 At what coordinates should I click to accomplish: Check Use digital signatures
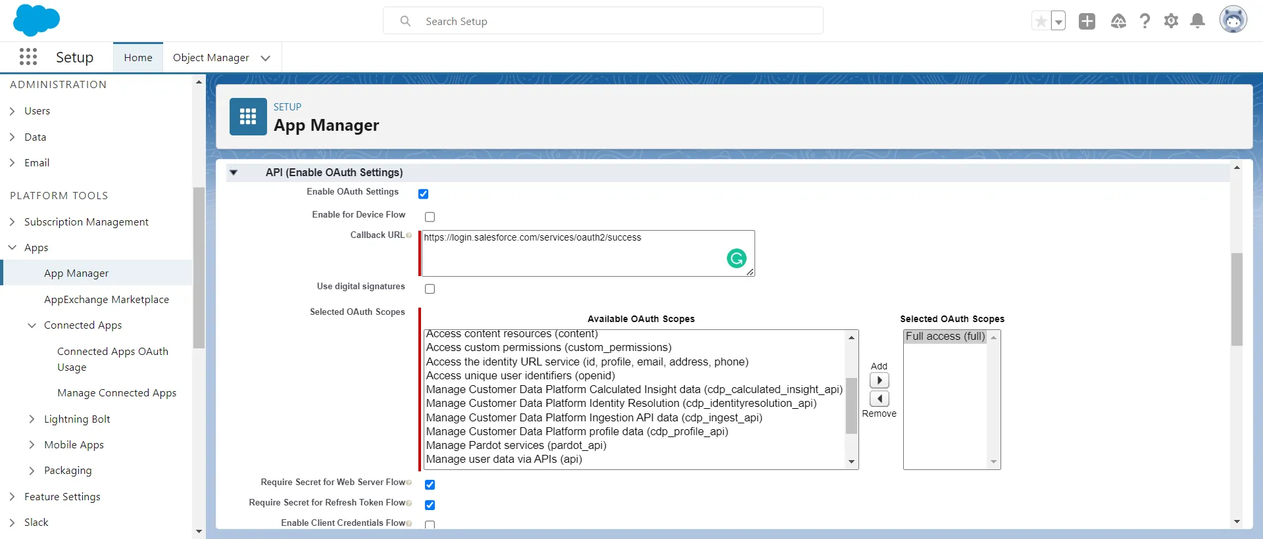point(430,289)
